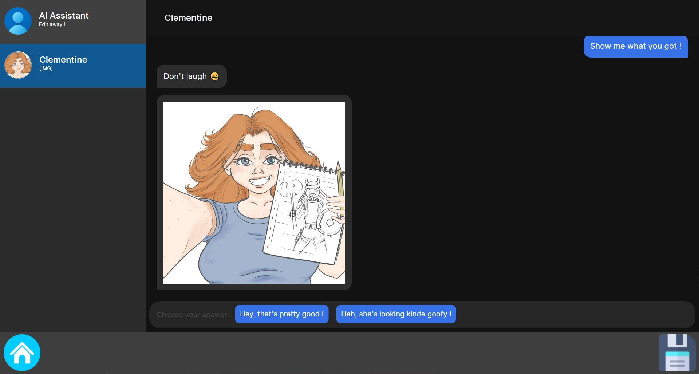Select the Clementine contact name in sidebar
Image resolution: width=699 pixels, height=374 pixels.
point(63,60)
